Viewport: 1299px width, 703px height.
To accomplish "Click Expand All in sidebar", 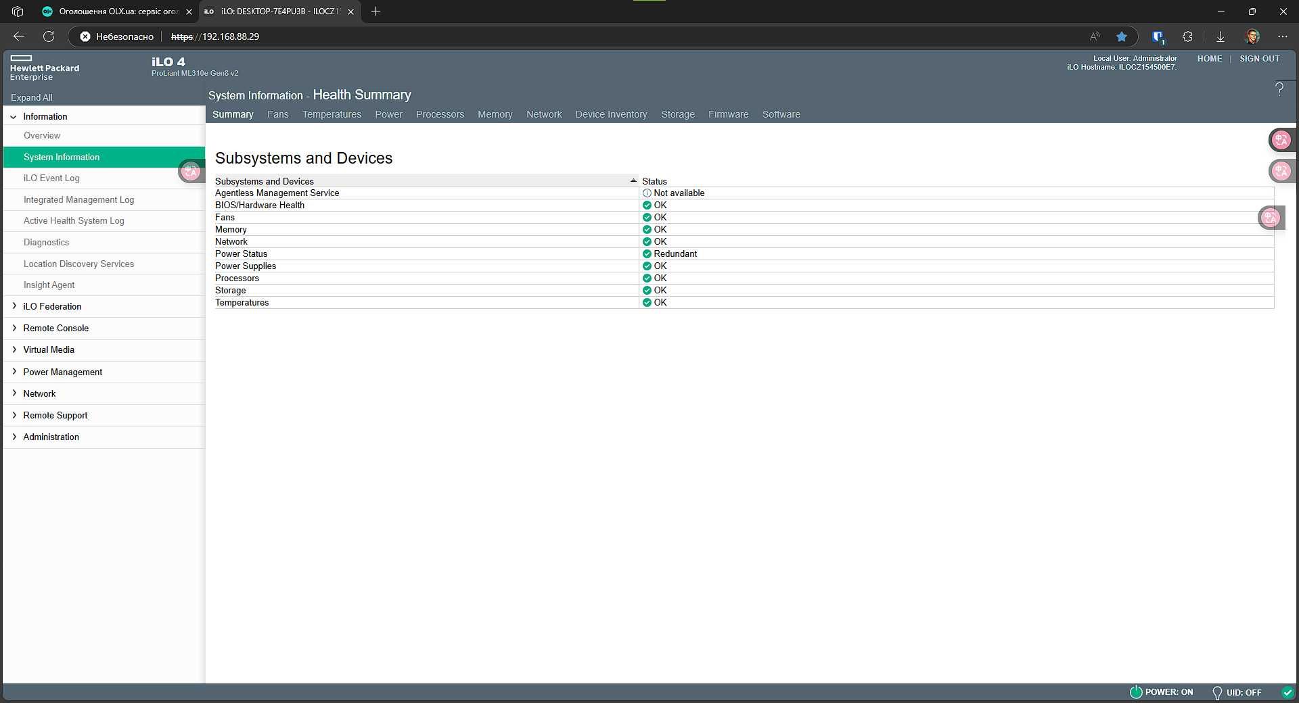I will pos(31,97).
